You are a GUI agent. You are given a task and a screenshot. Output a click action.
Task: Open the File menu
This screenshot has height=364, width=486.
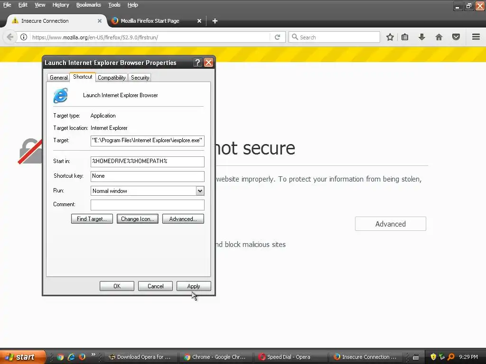pyautogui.click(x=7, y=5)
